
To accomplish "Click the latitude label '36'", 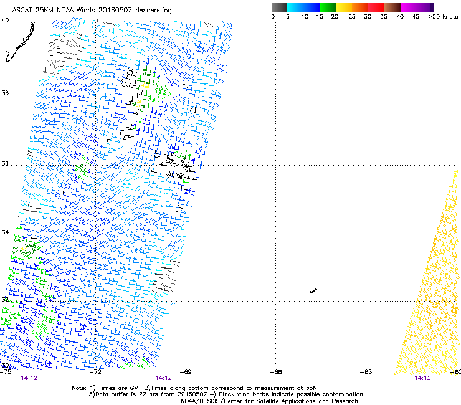I will click(5, 163).
